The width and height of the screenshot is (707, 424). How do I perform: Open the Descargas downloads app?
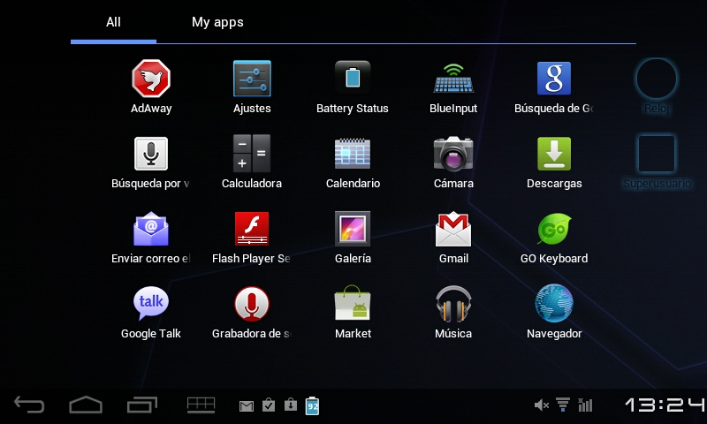(x=554, y=163)
